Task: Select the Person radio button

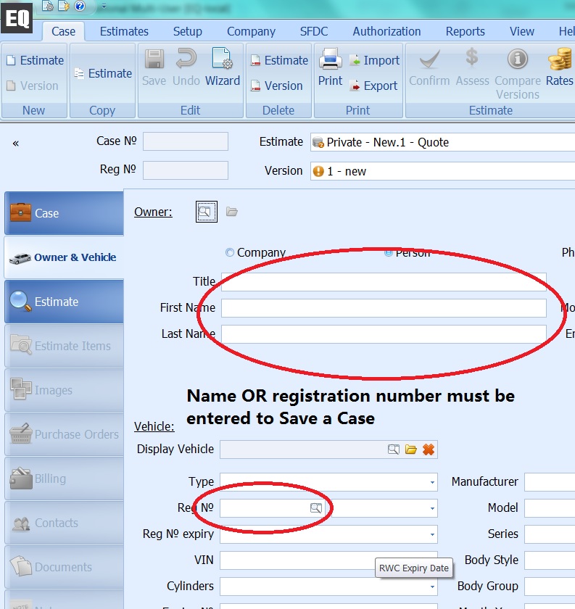Action: point(388,252)
